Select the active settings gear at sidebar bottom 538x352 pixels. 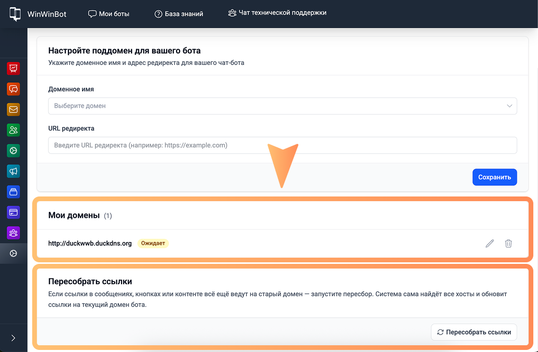coord(14,254)
